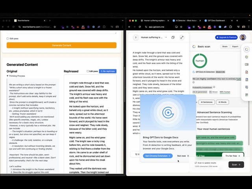
Task: Go back in the GPTZero window
Action: pyautogui.click(x=129, y=27)
